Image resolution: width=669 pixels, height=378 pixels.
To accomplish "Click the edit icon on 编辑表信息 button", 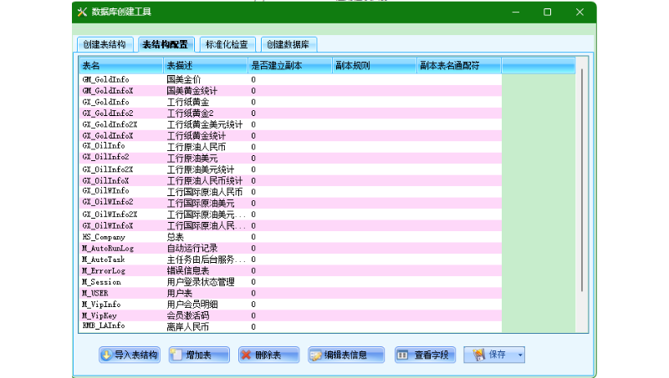I will point(316,355).
